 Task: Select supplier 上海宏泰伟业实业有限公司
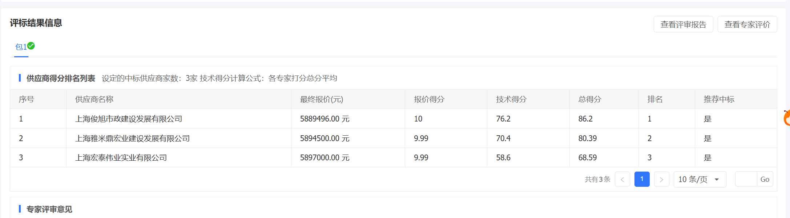[121, 158]
